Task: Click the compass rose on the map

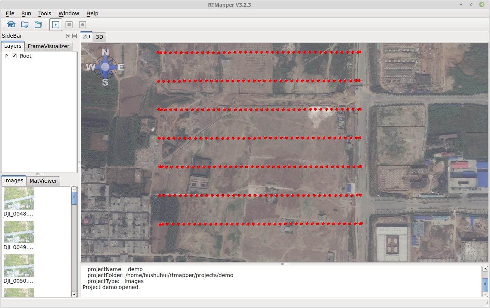Action: (x=105, y=67)
